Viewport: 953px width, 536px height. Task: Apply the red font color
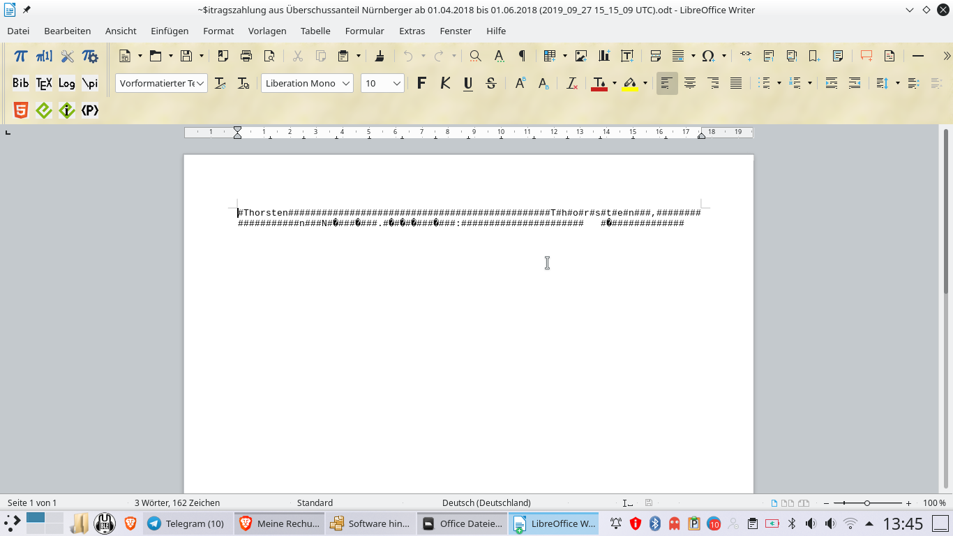point(599,83)
